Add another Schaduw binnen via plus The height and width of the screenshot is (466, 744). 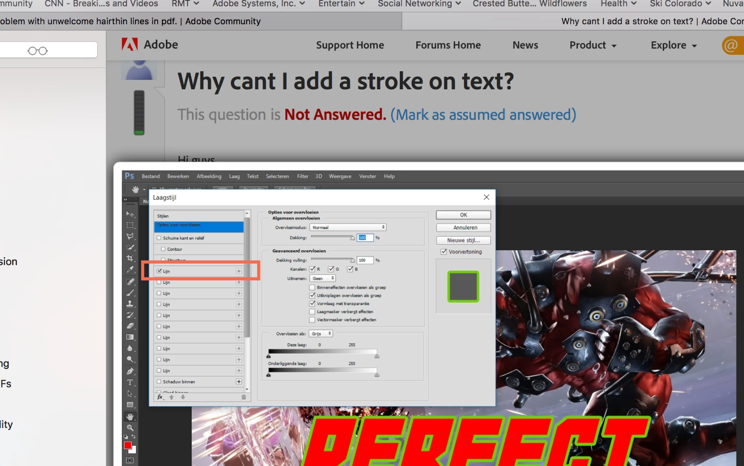239,381
